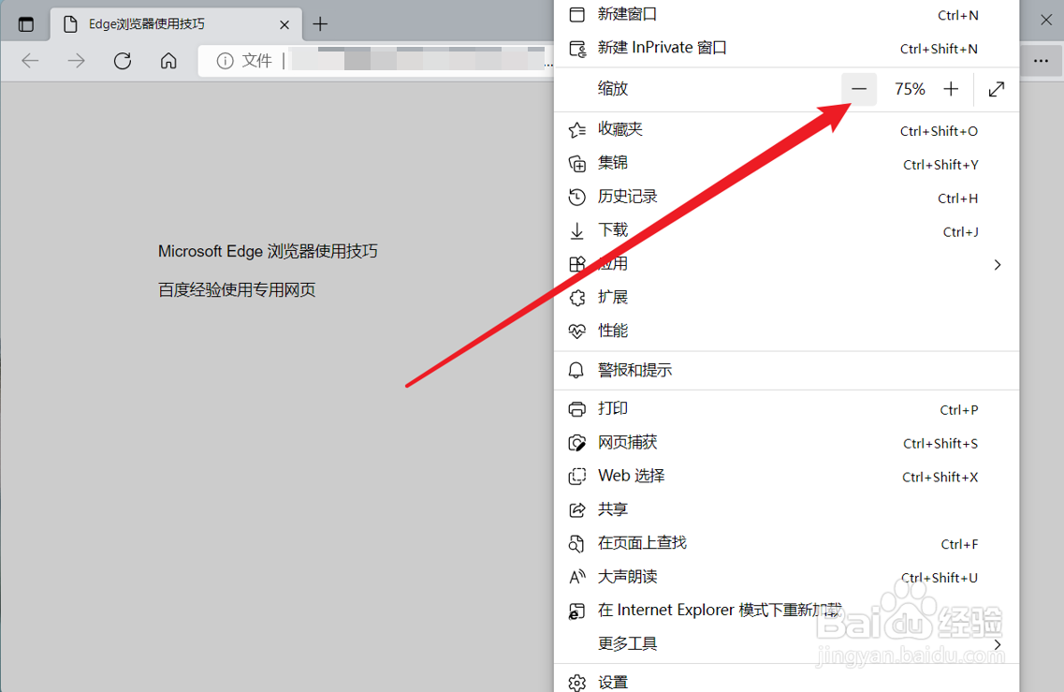Image resolution: width=1064 pixels, height=692 pixels.
Task: Toggle the settings and more ellipsis button
Action: (x=1041, y=61)
